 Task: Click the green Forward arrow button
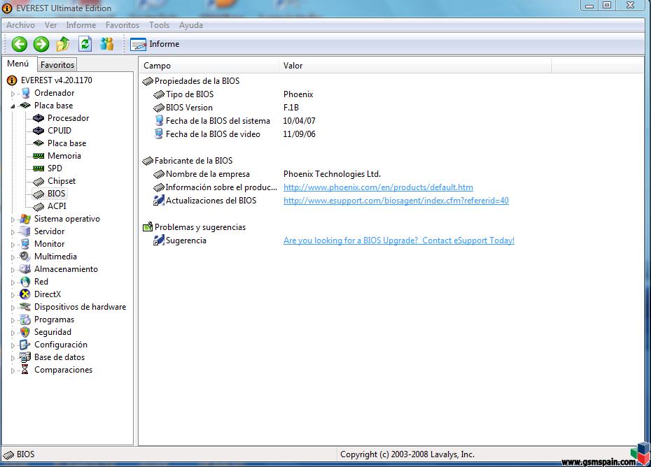pos(41,44)
